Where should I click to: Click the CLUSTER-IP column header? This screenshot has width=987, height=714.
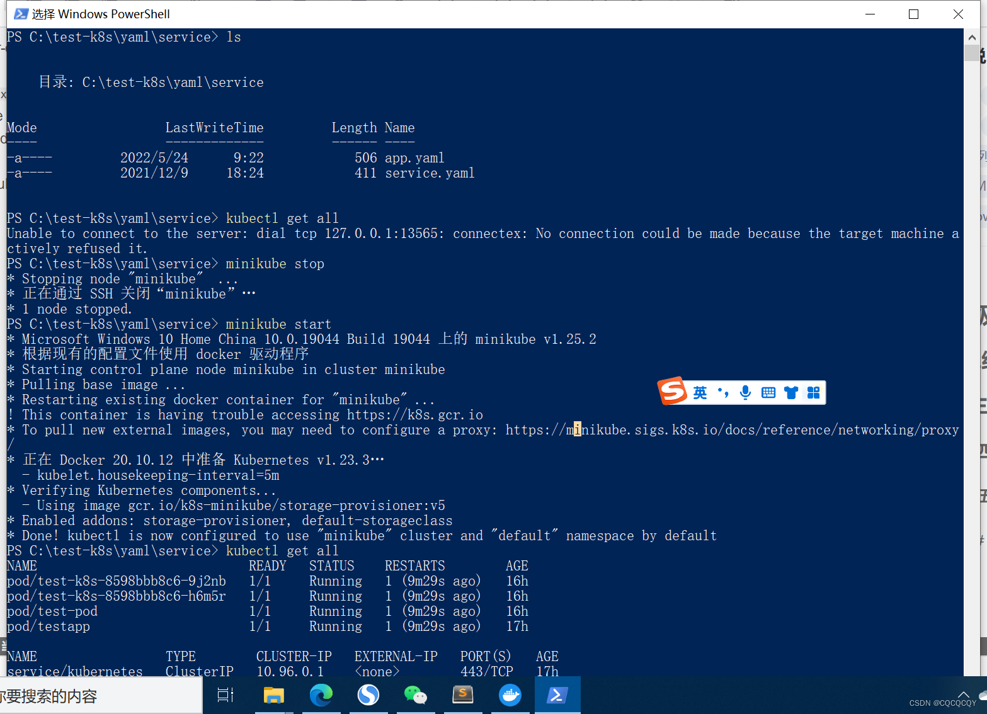coord(294,657)
